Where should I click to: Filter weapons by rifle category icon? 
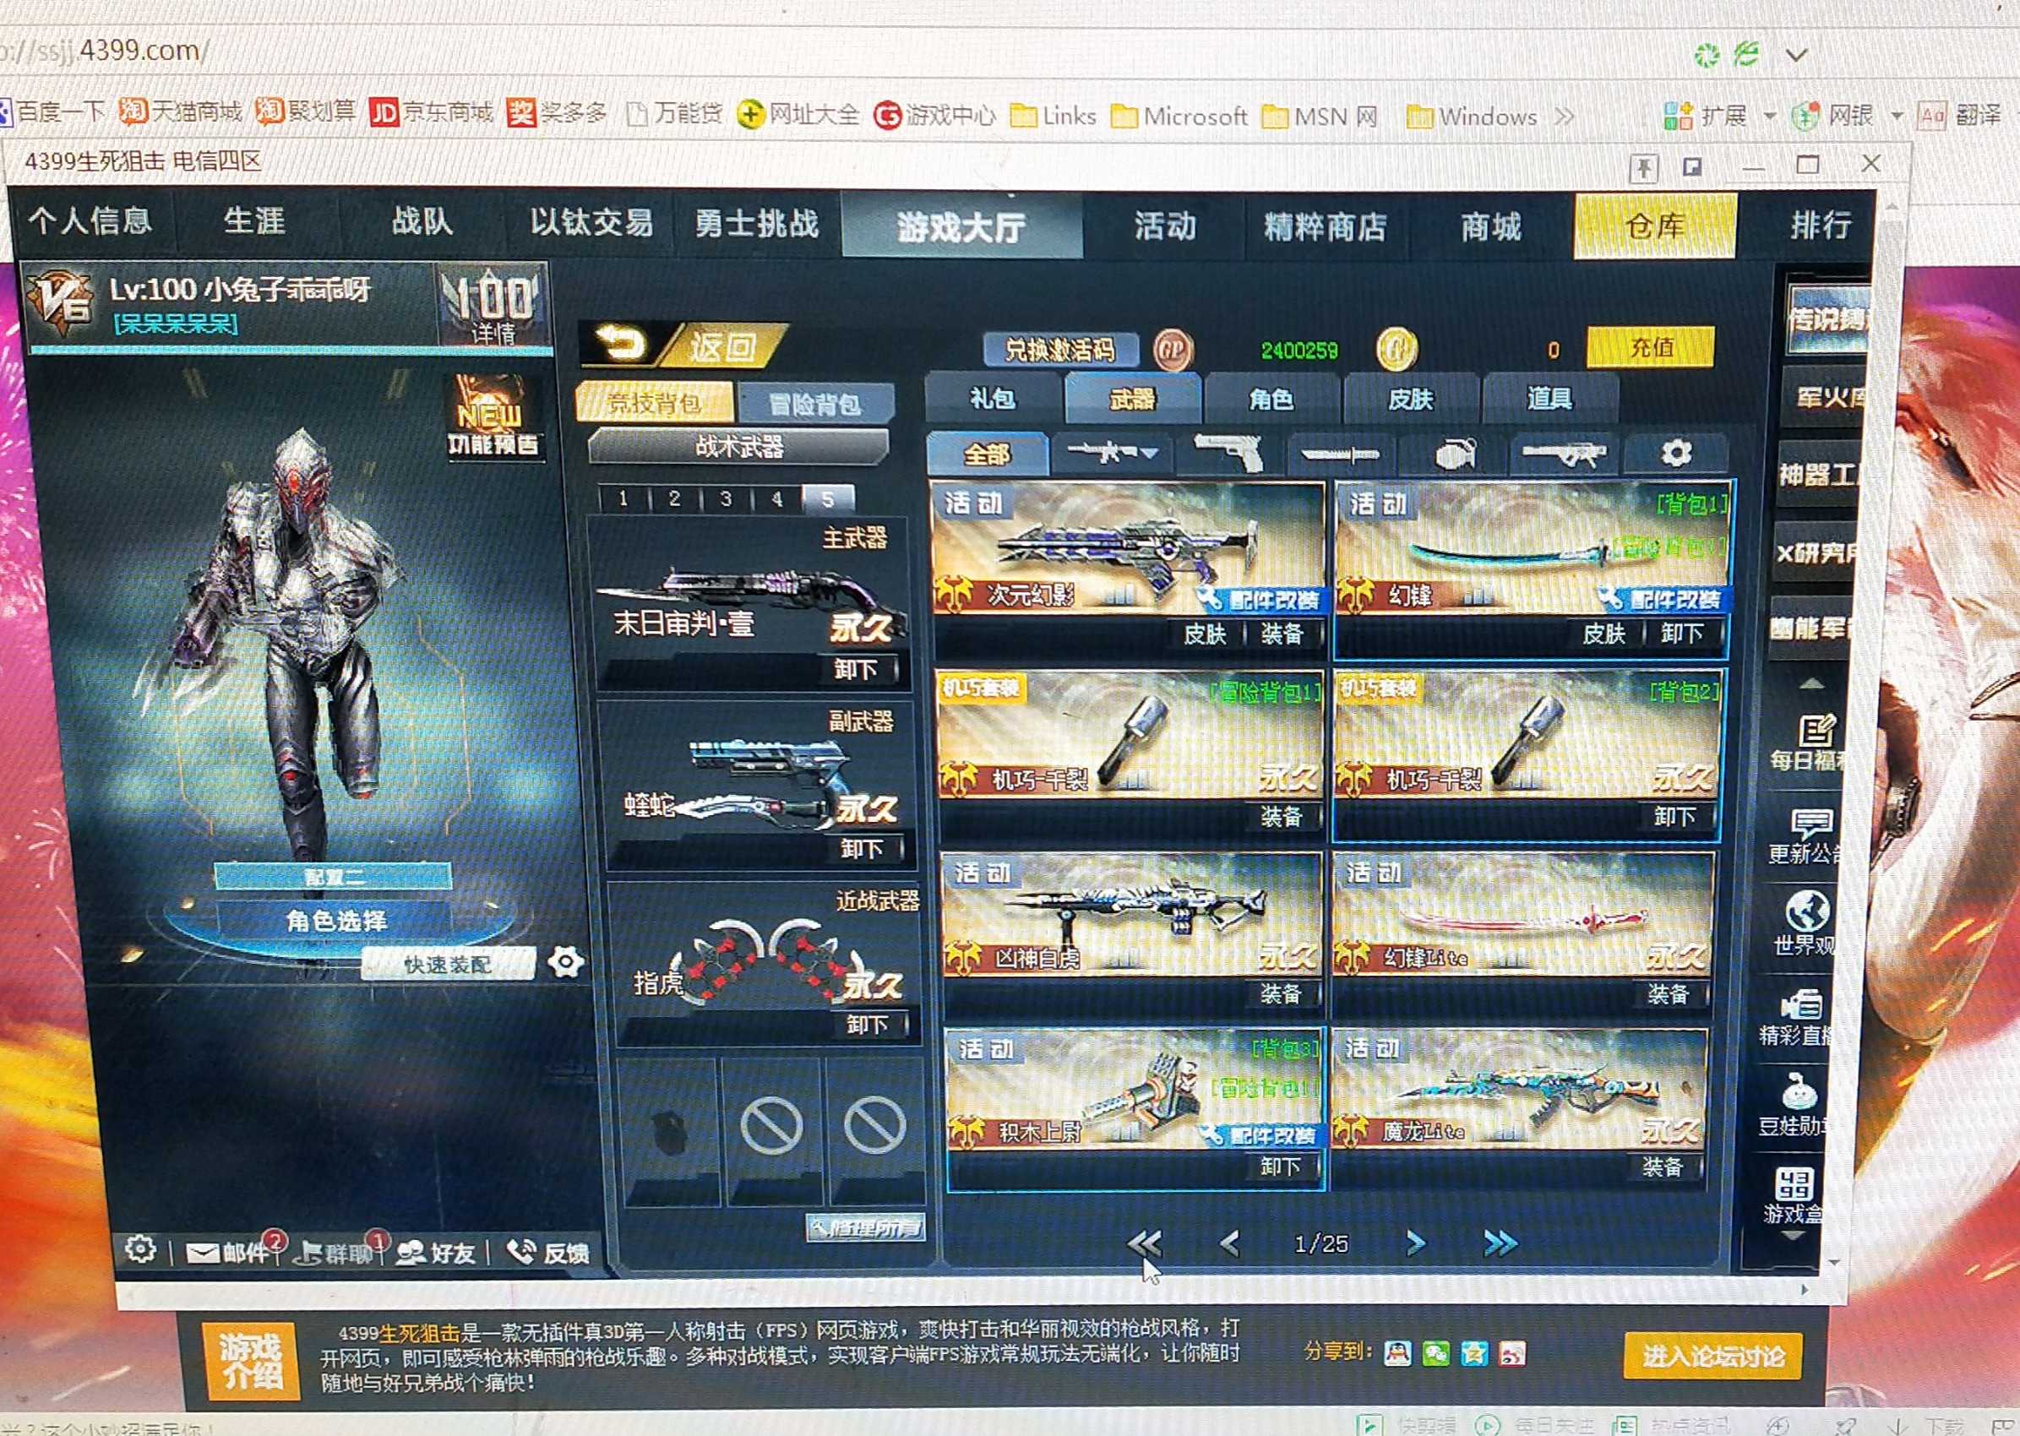pyautogui.click(x=1111, y=454)
